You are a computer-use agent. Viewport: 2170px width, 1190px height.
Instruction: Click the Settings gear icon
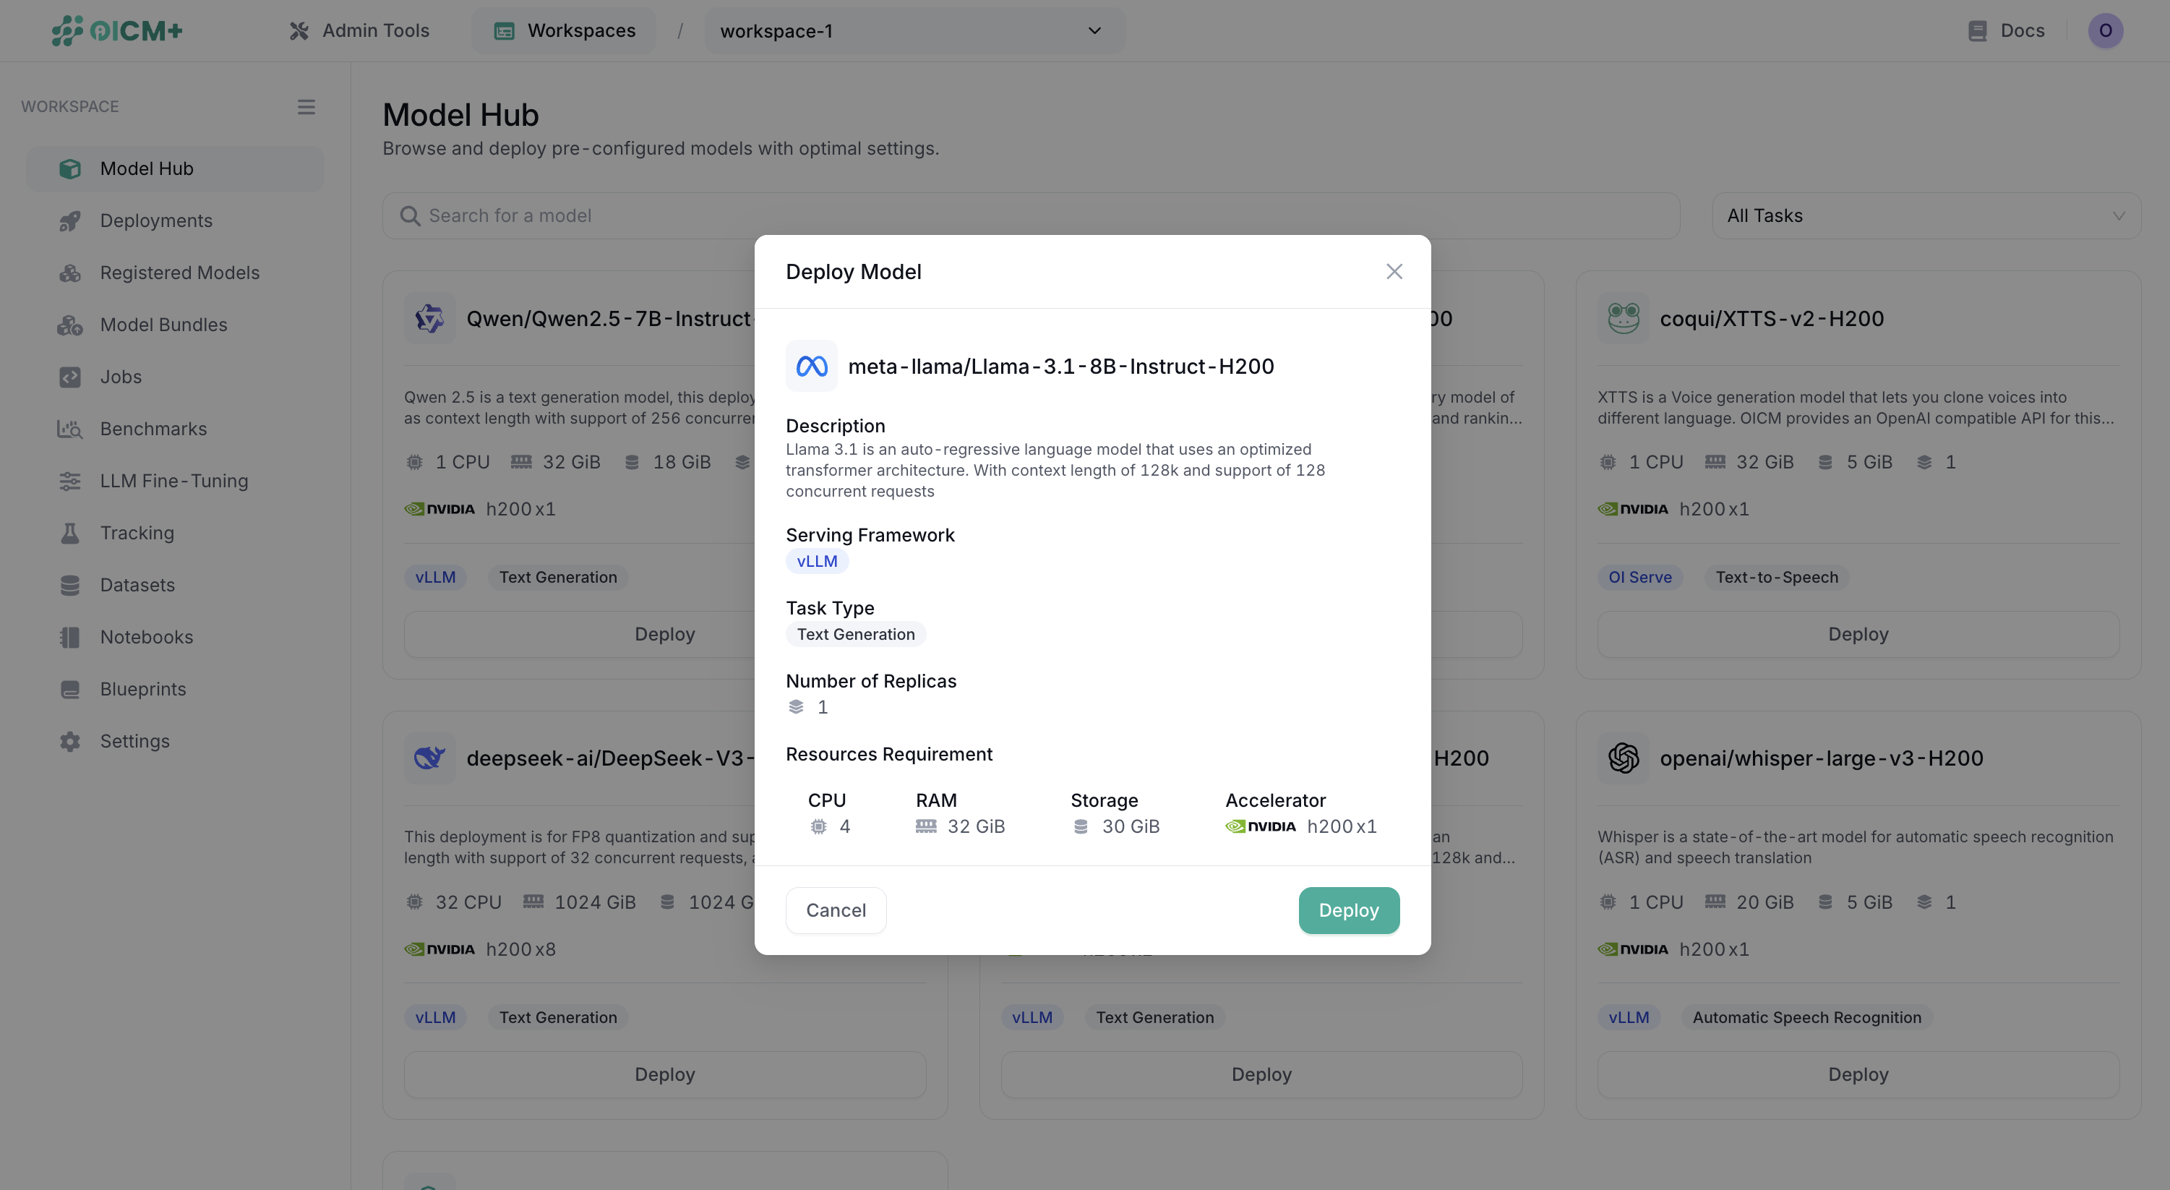[x=70, y=742]
